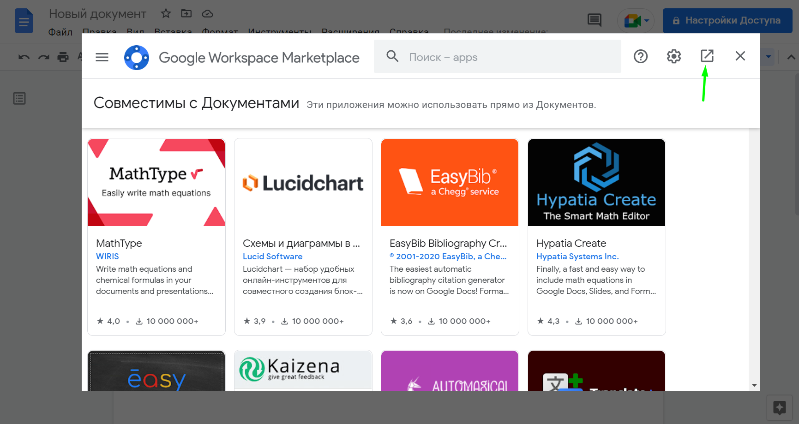Click the print icon in toolbar

(63, 57)
